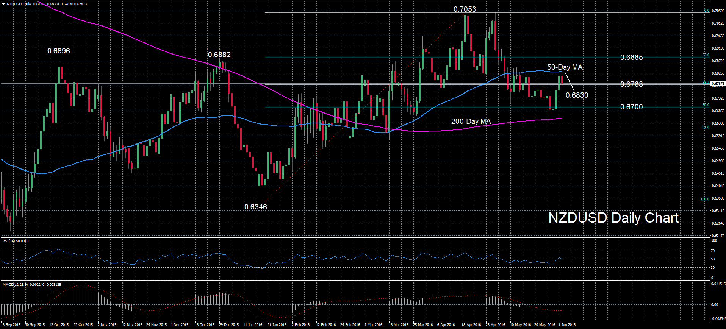The height and width of the screenshot is (329, 726).
Task: Click the 0.6885 Fibonacci level label
Action: pos(632,57)
